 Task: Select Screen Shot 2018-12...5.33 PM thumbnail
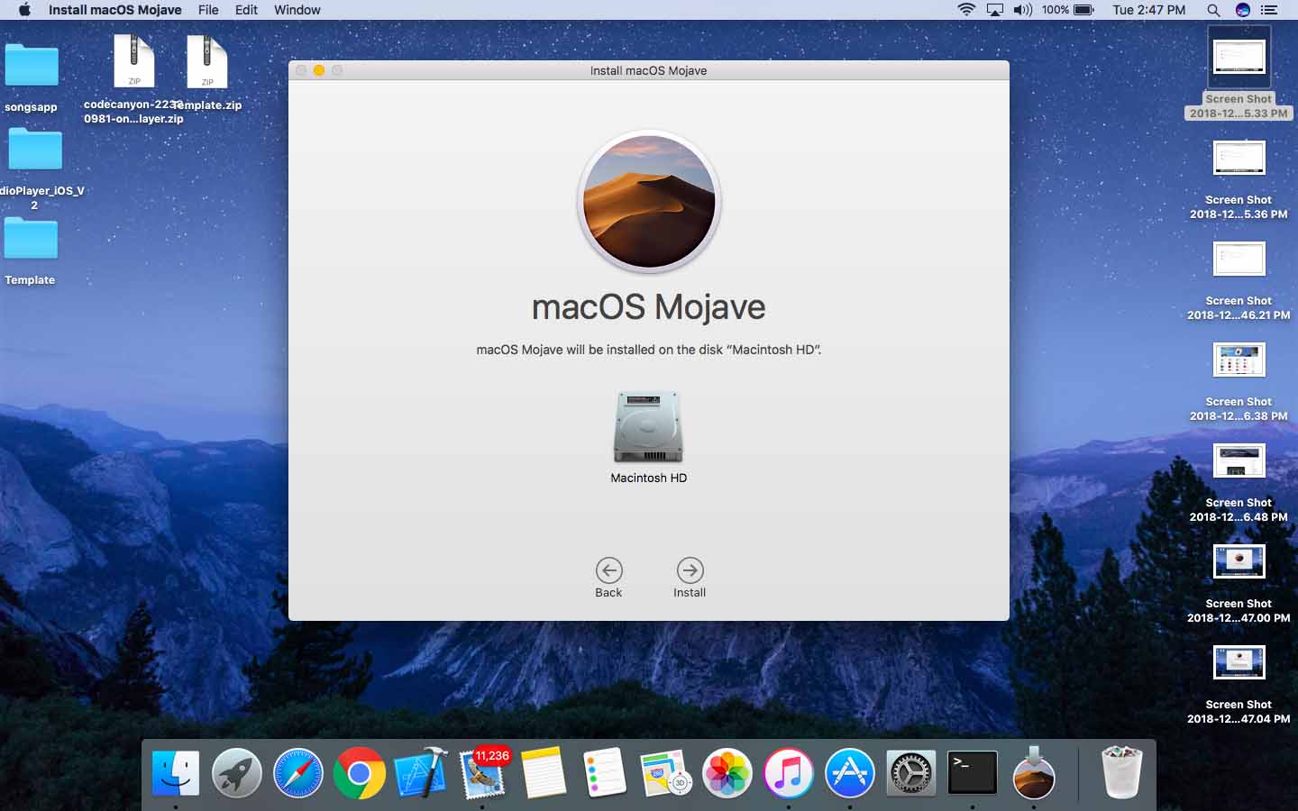pos(1239,58)
